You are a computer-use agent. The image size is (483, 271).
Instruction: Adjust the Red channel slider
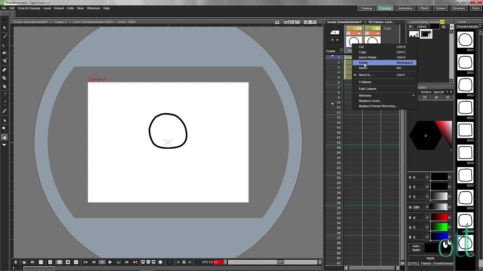(439, 218)
